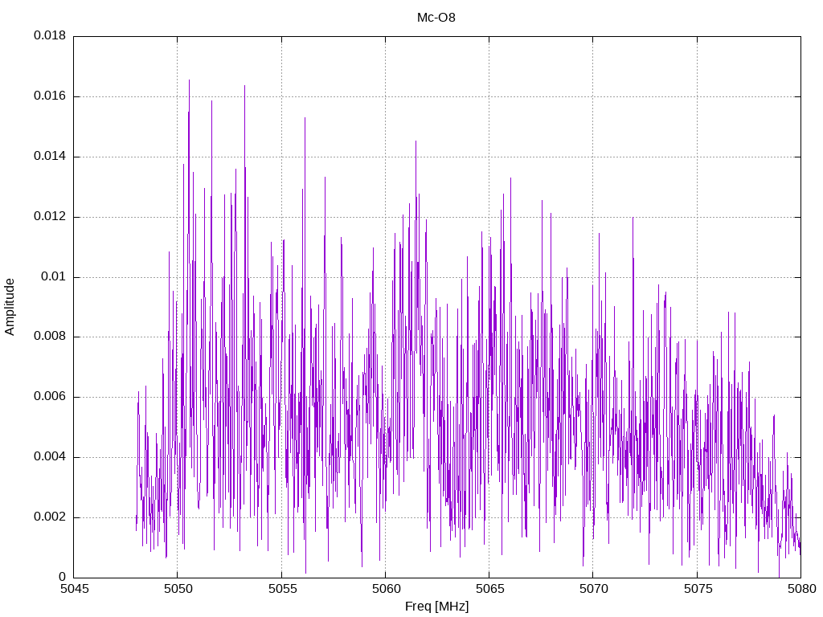823x617 pixels.
Task: Click the 0.008 y-axis tick label
Action: pyautogui.click(x=50, y=337)
